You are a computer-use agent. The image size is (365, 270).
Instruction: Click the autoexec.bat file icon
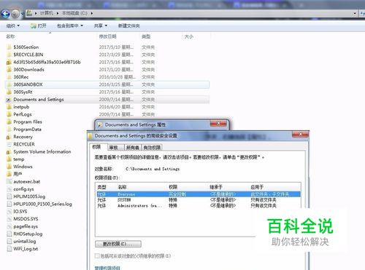click(9, 182)
